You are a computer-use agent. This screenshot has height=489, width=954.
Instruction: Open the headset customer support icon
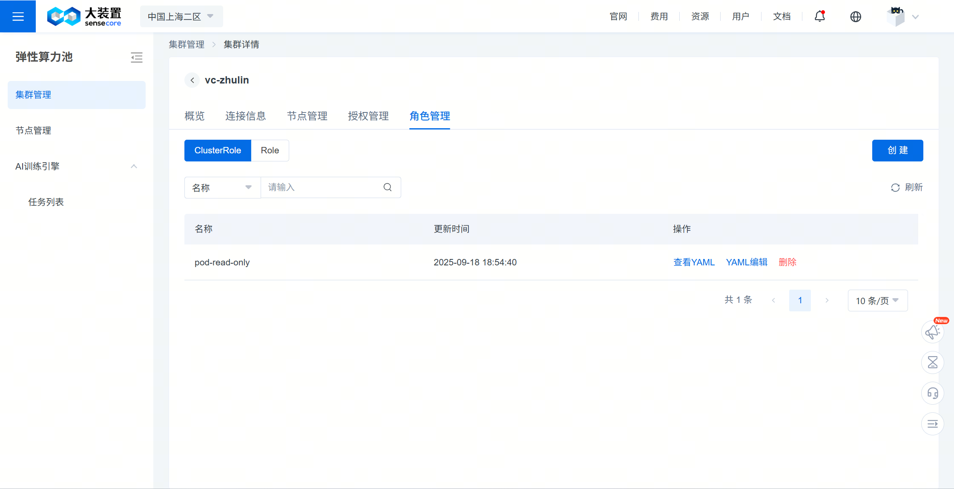932,393
